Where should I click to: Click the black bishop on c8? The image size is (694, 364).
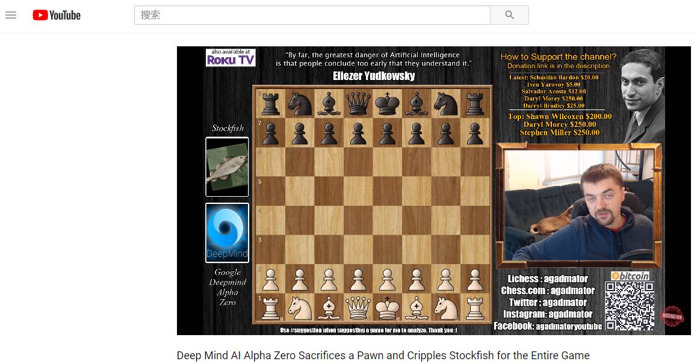[329, 104]
